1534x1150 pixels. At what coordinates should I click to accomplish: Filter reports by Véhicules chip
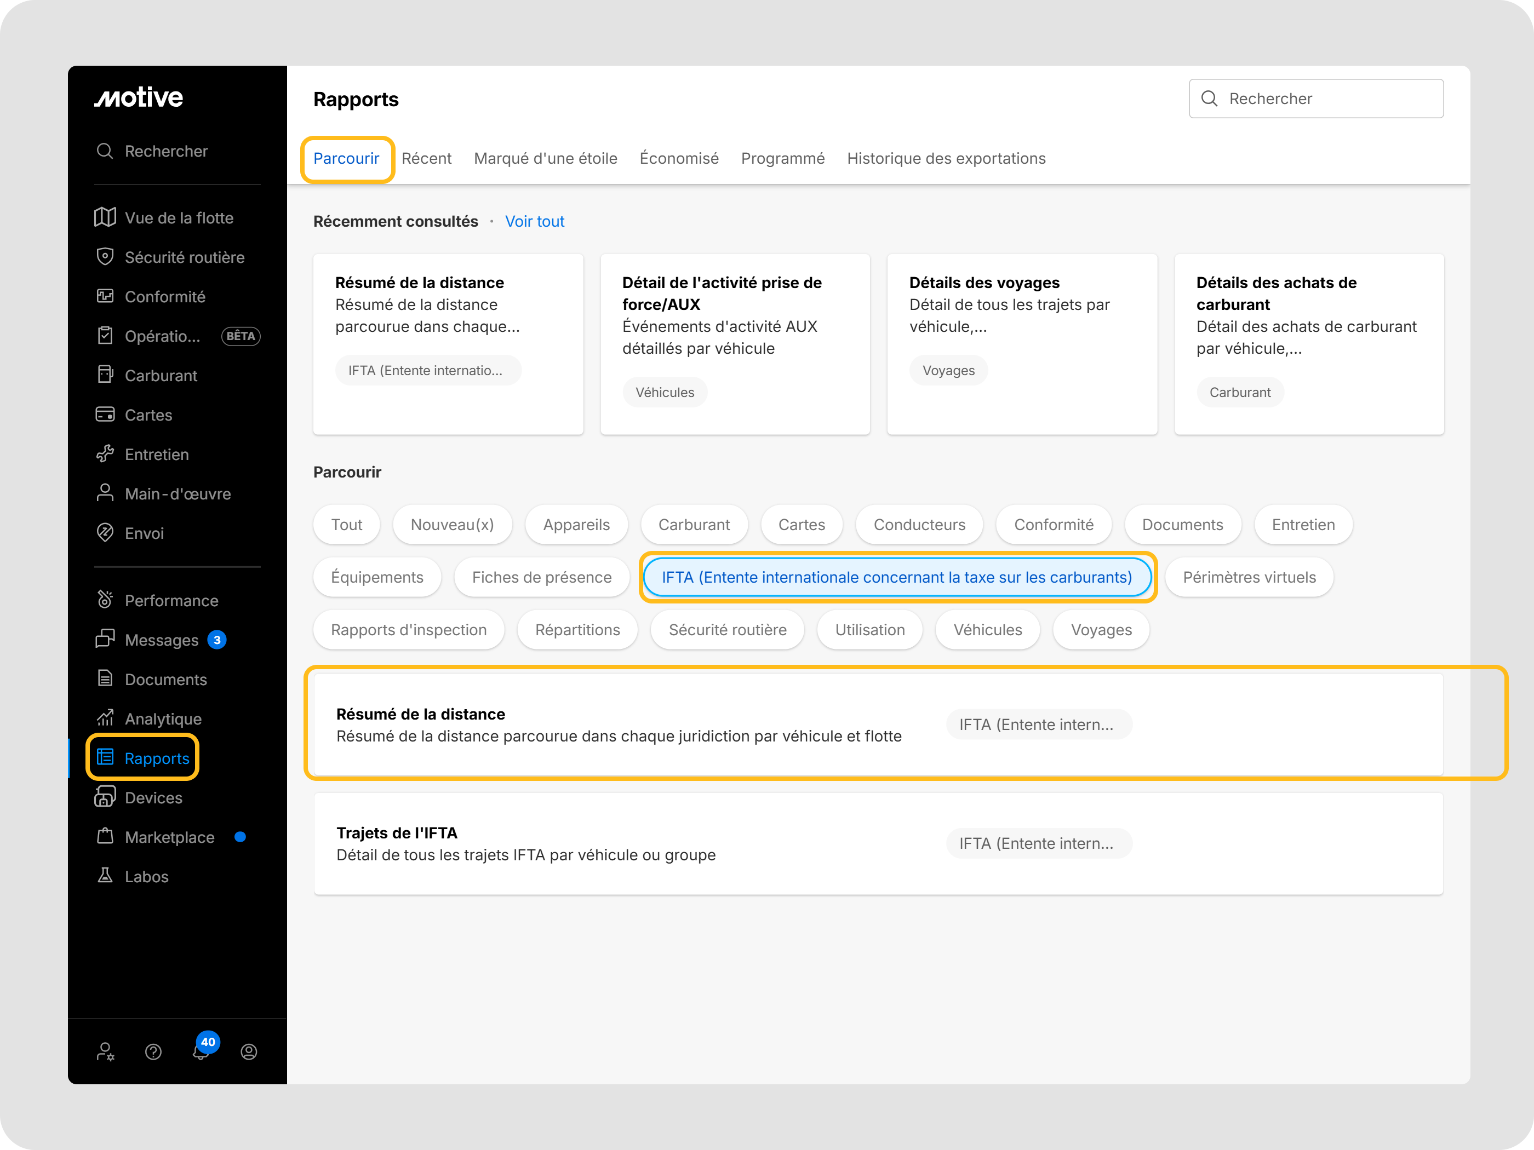988,630
